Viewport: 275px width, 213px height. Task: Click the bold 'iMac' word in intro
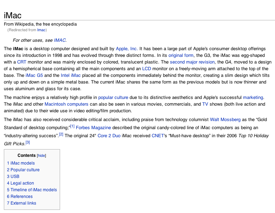coord(18,49)
